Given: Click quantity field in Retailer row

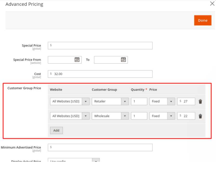Looking at the screenshot, I should (x=139, y=101).
